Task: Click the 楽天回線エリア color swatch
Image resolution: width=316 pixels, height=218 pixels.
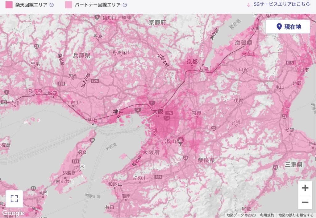Action: 9,5
